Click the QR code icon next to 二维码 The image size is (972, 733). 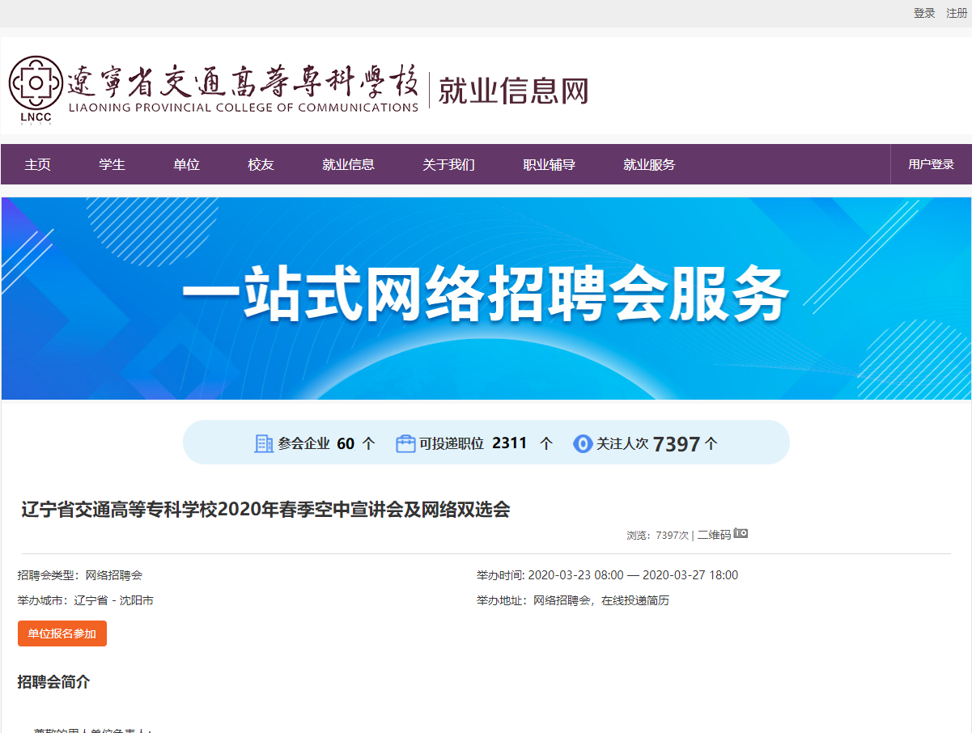point(741,534)
